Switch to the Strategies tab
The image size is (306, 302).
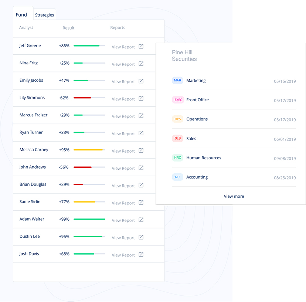pos(44,15)
